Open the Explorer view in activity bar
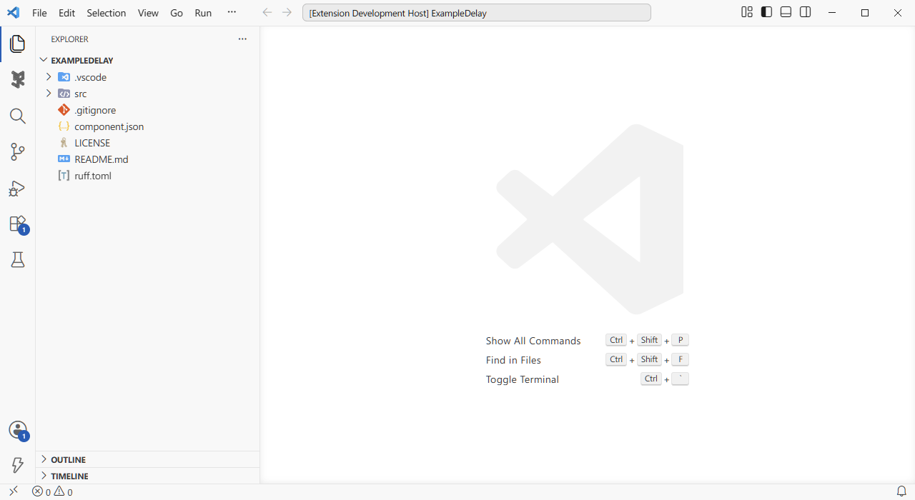 [18, 44]
